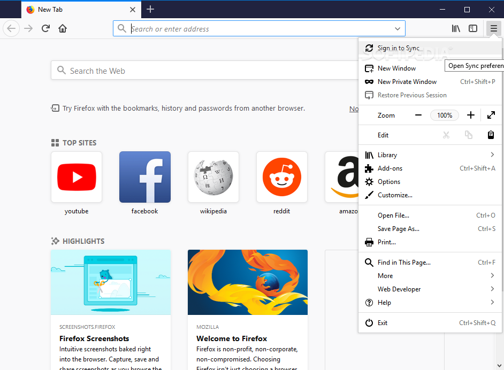Click the TOP SITES section header
The width and height of the screenshot is (504, 370).
74,143
